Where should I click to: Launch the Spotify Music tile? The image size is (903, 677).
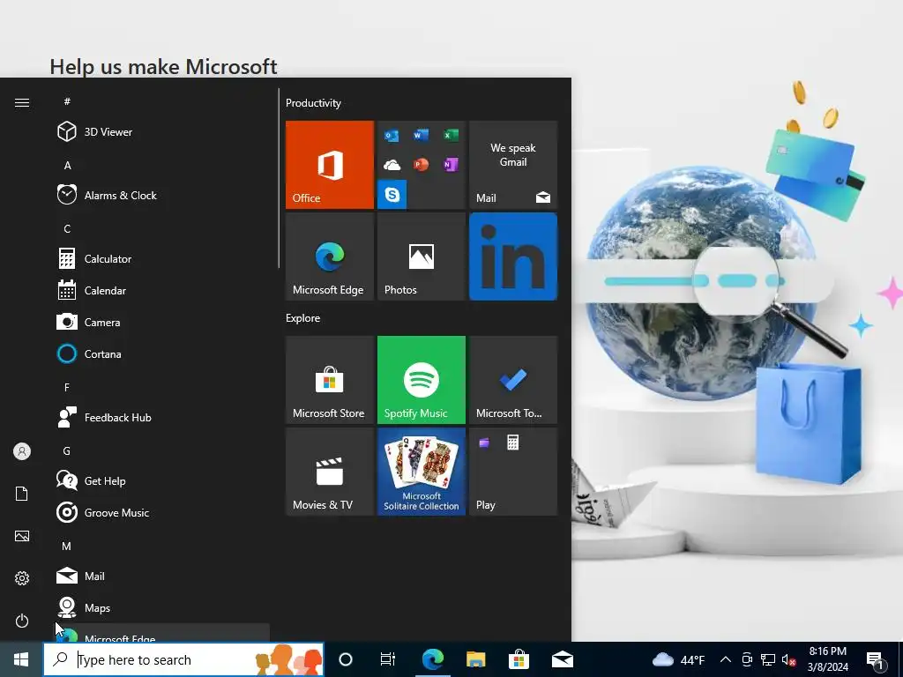click(x=421, y=380)
